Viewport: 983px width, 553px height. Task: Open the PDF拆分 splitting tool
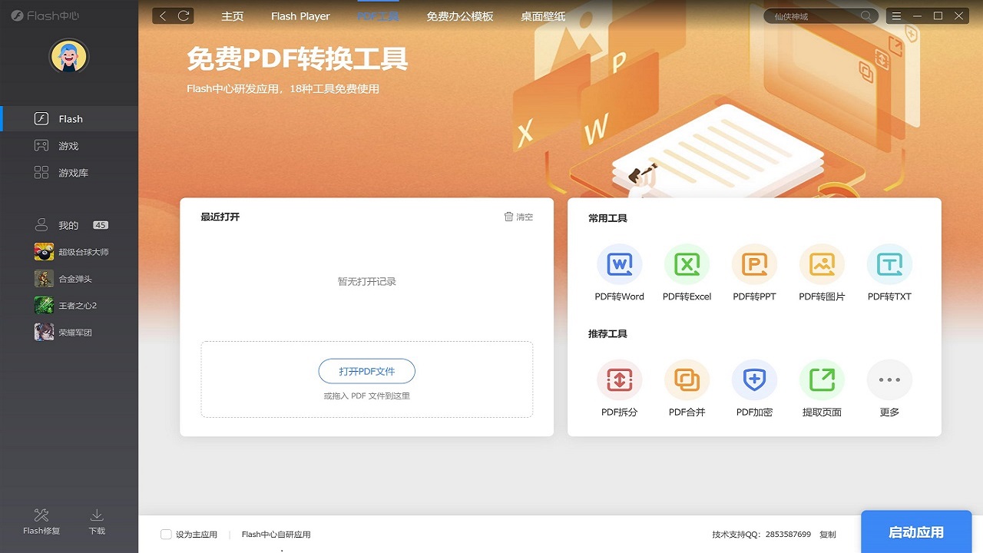click(x=619, y=379)
